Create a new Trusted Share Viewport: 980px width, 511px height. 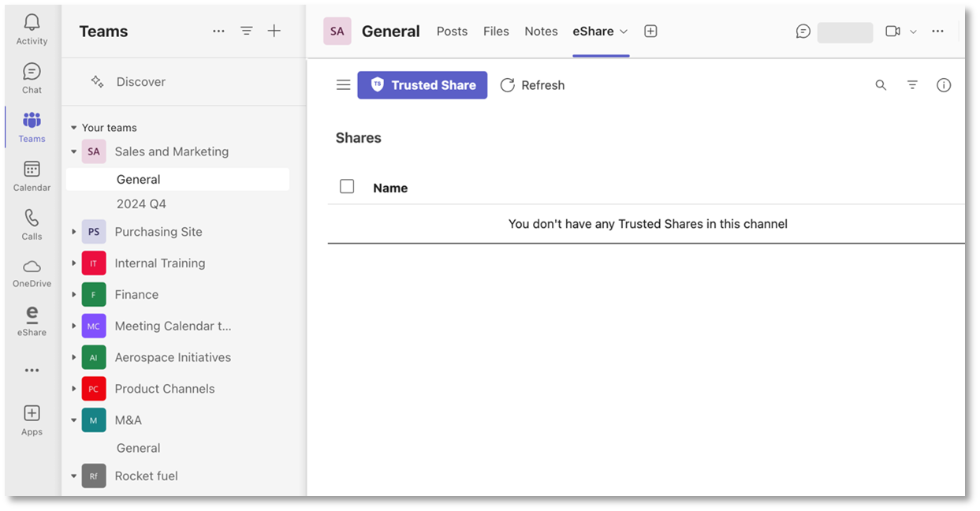pyautogui.click(x=423, y=85)
